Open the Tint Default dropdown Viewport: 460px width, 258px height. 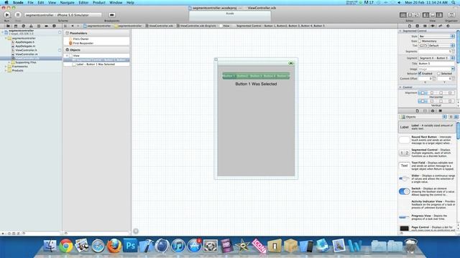click(441, 46)
